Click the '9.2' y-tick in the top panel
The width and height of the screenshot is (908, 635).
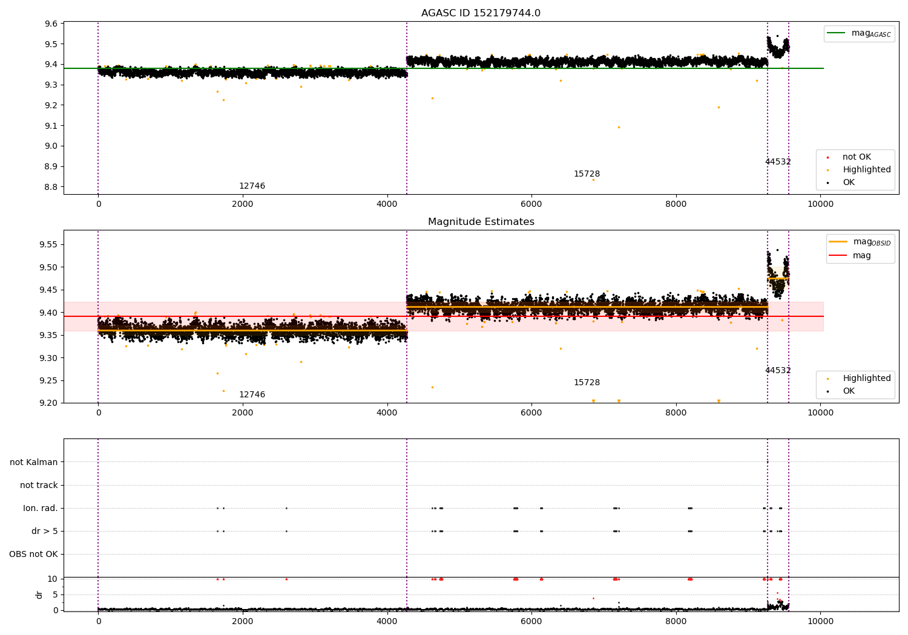click(51, 105)
